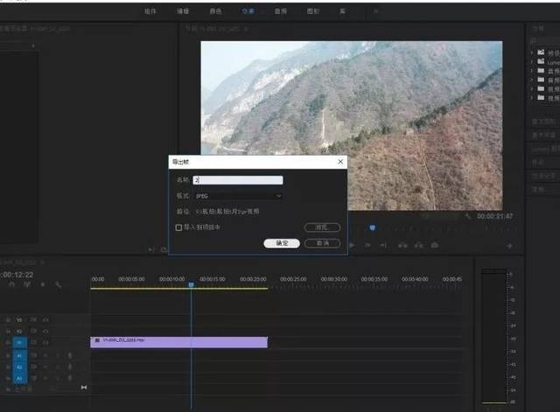Click the 名称 name input field

pos(238,180)
